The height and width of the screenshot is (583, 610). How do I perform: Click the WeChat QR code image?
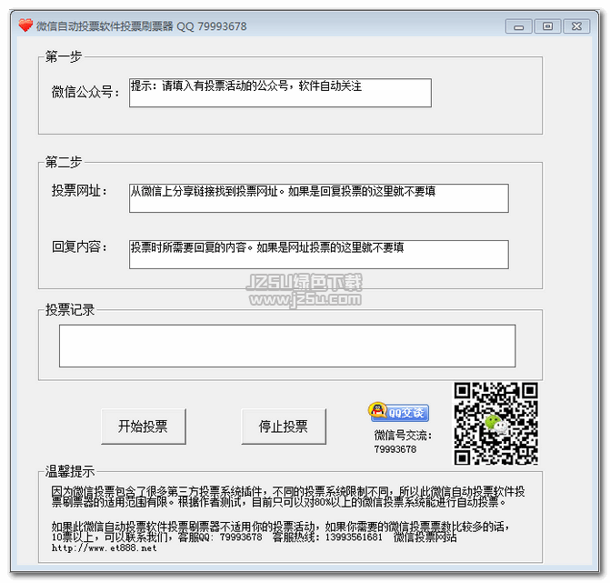(x=496, y=424)
